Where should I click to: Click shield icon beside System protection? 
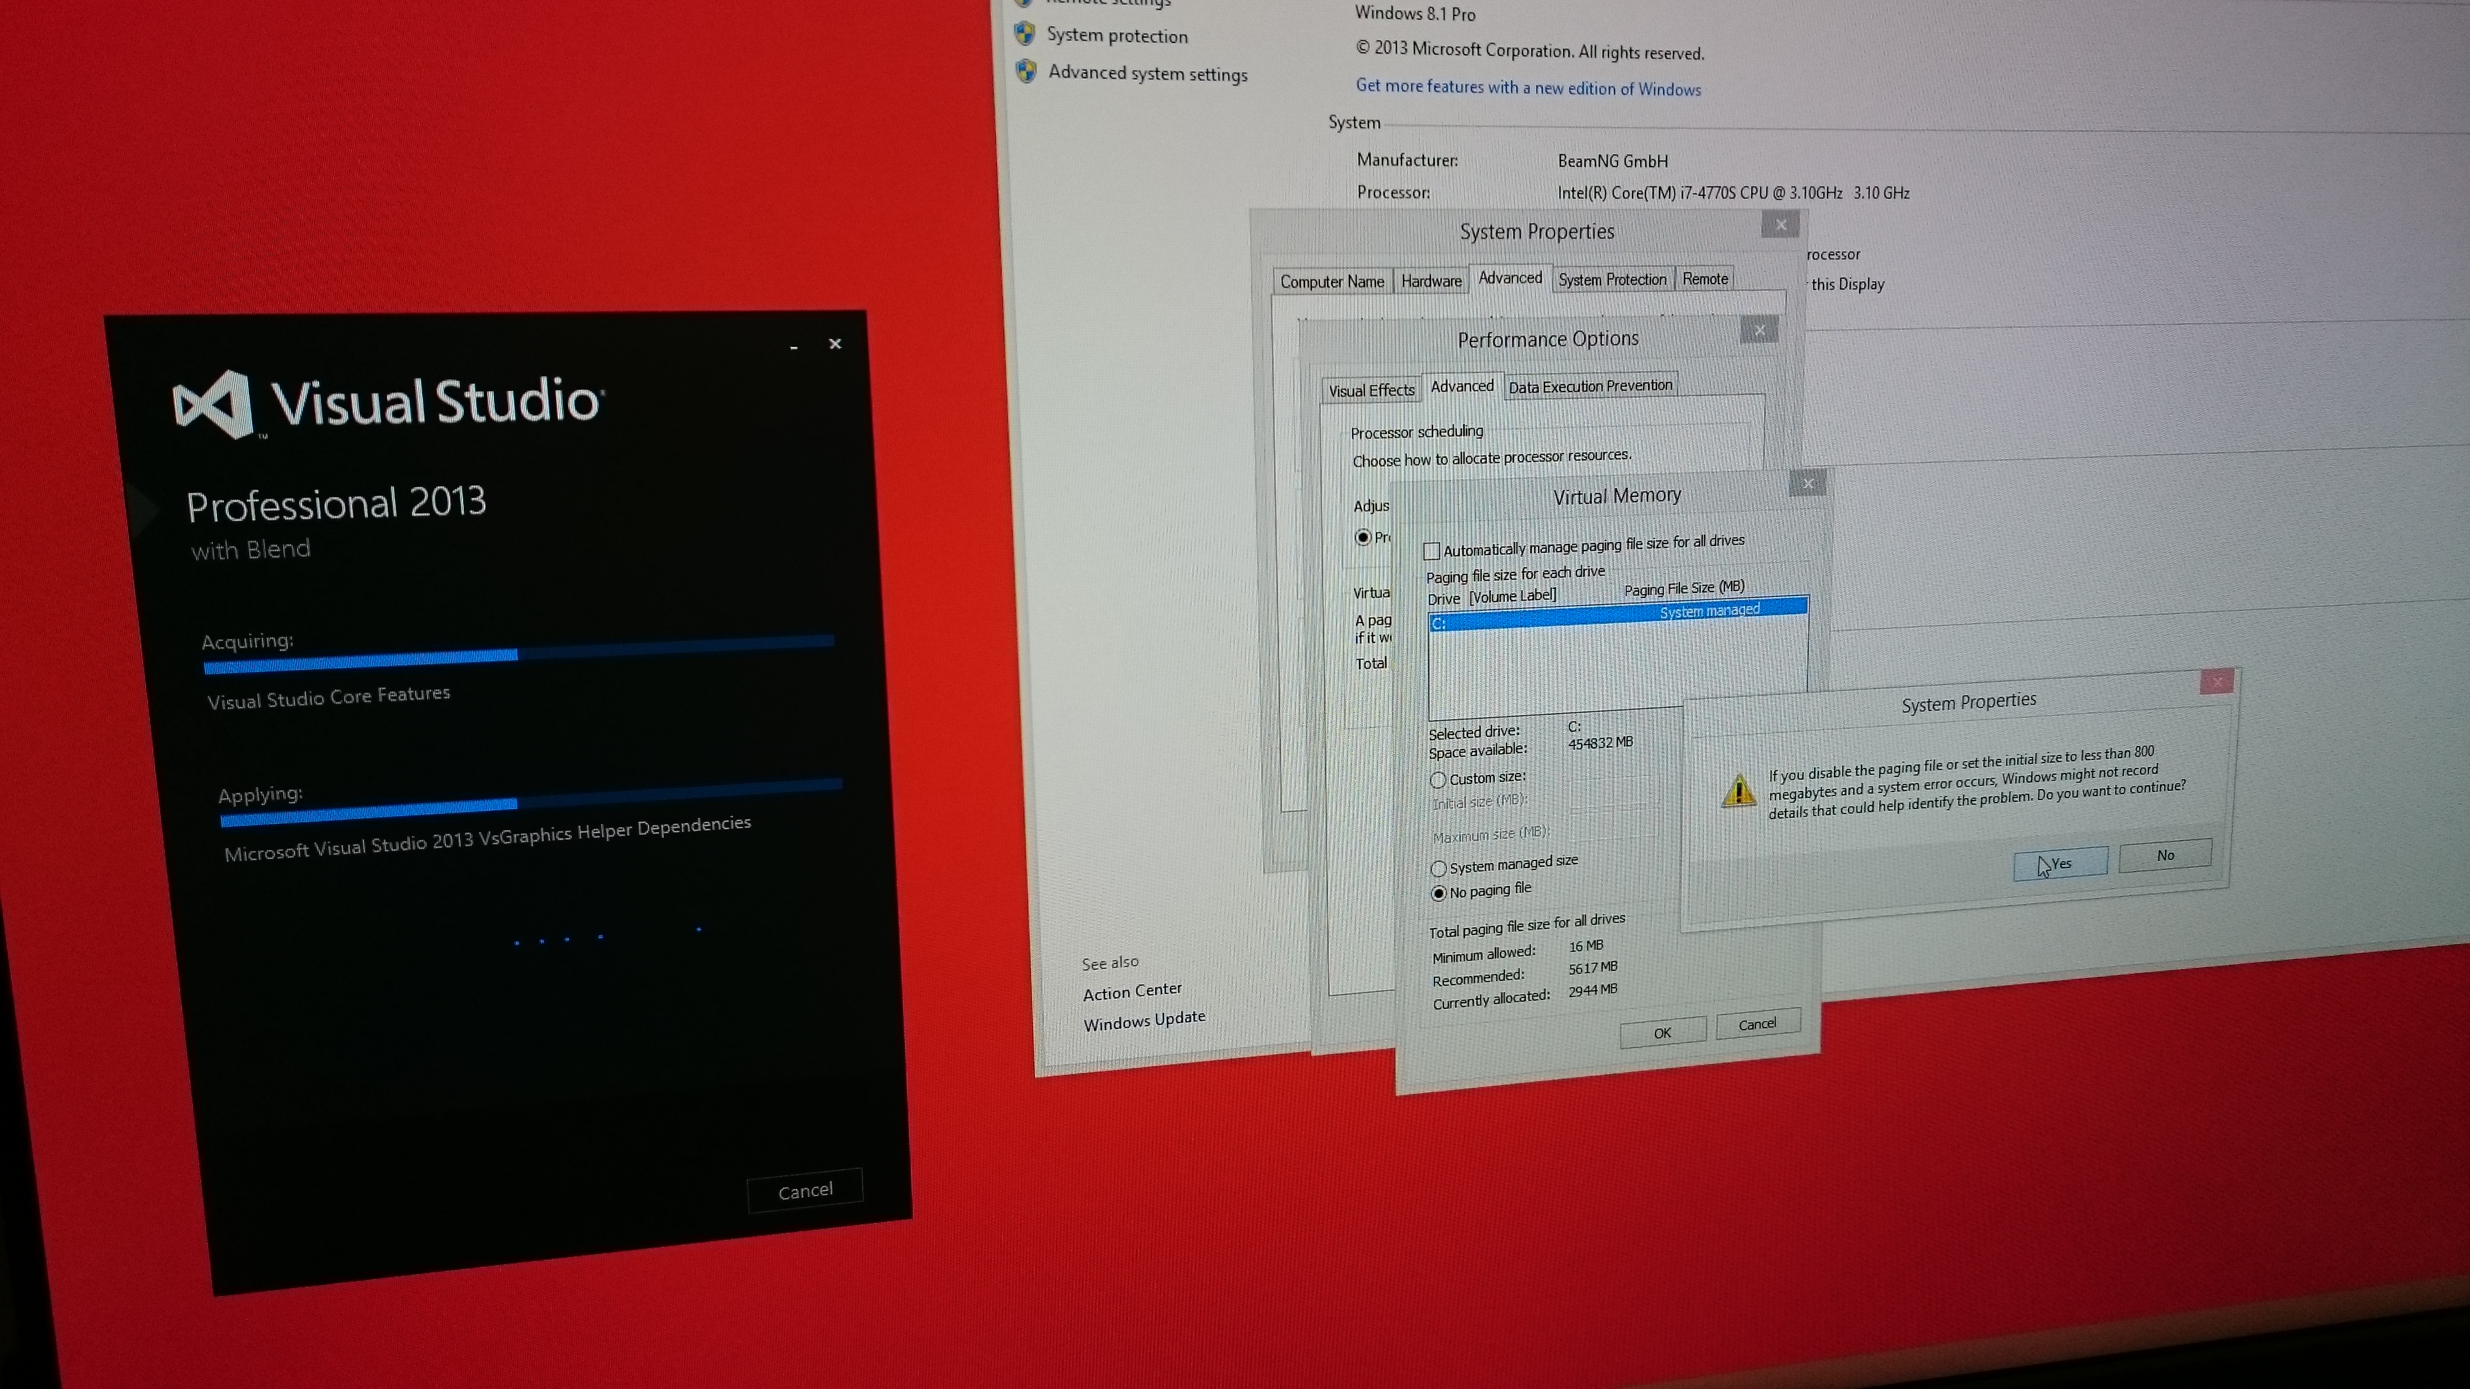pyautogui.click(x=1025, y=33)
